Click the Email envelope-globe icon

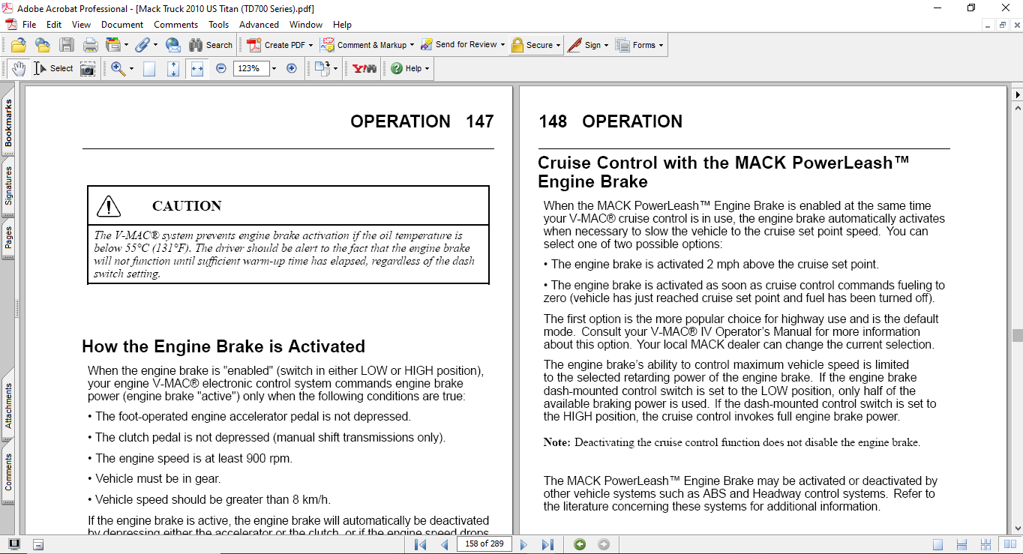coord(172,45)
